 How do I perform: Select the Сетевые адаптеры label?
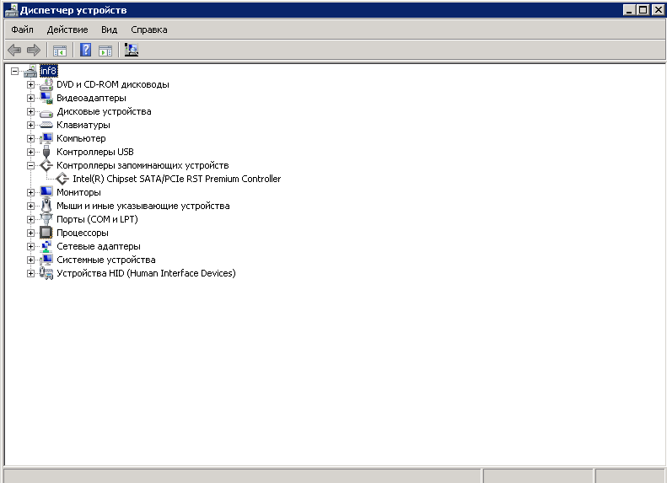99,247
